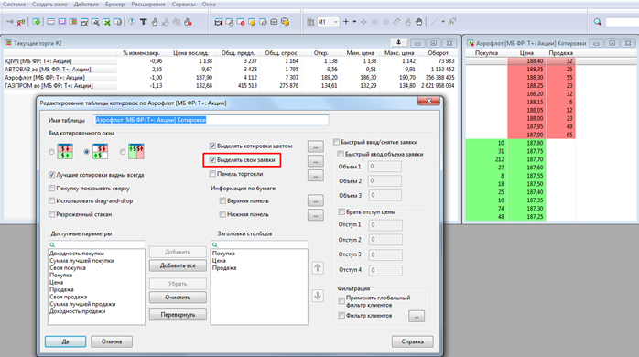Confirm the dialog with Да button
Image resolution: width=639 pixels, height=357 pixels.
point(65,341)
